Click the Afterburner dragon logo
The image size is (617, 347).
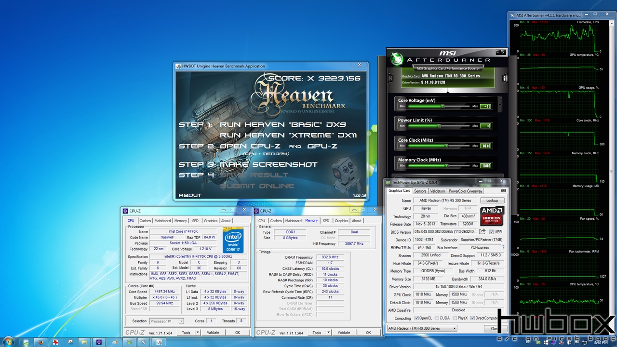point(397,59)
